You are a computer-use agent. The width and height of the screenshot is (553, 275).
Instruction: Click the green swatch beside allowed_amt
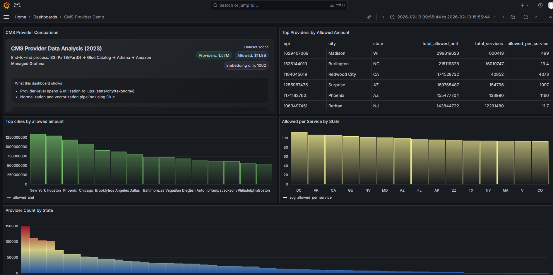click(x=8, y=197)
